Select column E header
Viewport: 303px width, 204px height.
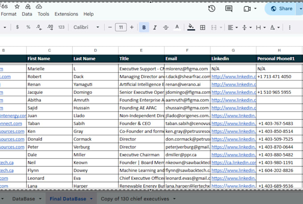point(141,51)
